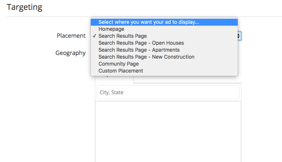Click the words Open Houses in the list
Screen dimensions: 282x162
[x=168, y=43]
